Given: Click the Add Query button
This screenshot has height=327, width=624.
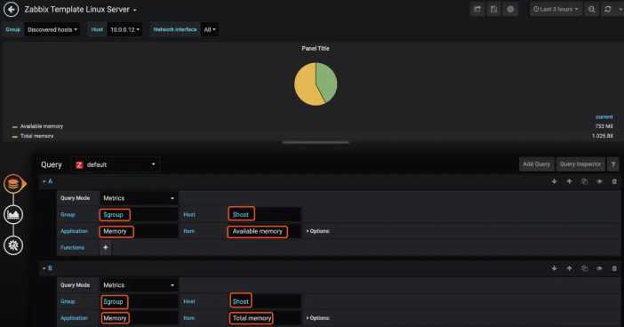Looking at the screenshot, I should 537,164.
